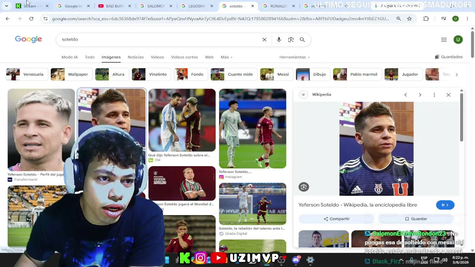475x267 pixels.
Task: Open the tab search dropdown in Chrome
Action: 6,6
